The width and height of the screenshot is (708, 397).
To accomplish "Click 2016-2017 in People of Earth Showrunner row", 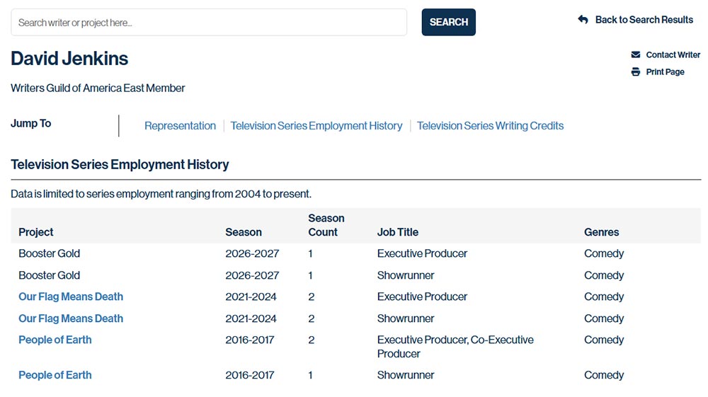I will [x=250, y=375].
